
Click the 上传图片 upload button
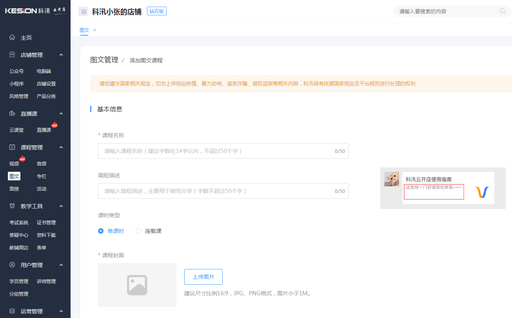(x=203, y=276)
